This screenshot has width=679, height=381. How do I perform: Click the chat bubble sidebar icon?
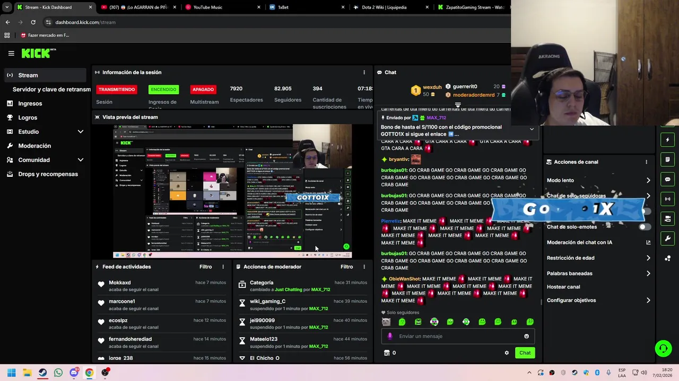pos(667,179)
